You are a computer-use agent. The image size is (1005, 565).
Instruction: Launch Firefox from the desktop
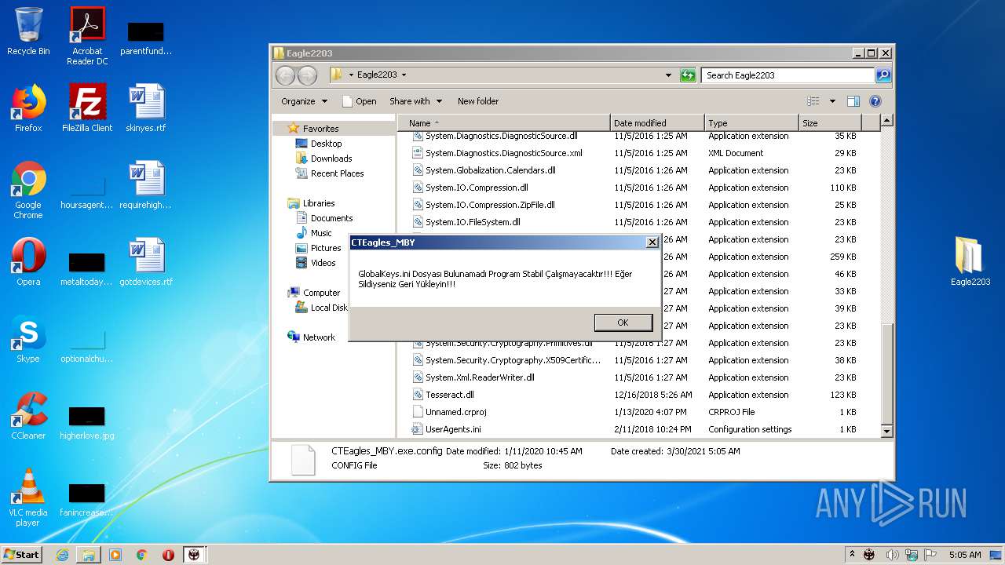coord(28,108)
